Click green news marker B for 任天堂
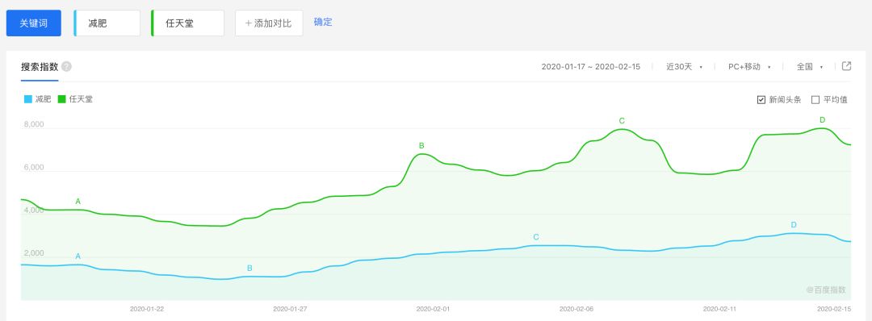Screen dimensions: 872x321 pyautogui.click(x=421, y=145)
